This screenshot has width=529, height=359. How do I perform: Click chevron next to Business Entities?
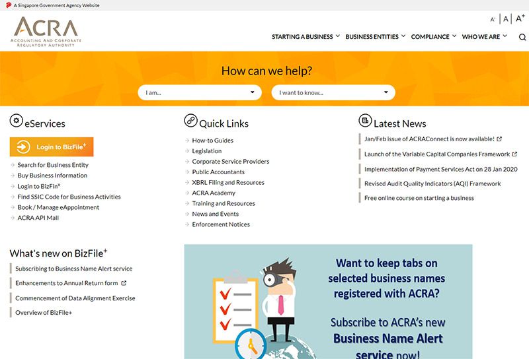pos(403,36)
